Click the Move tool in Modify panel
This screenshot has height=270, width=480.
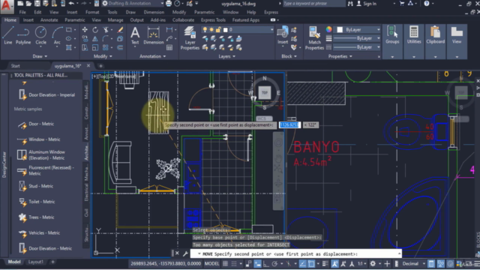(85, 30)
